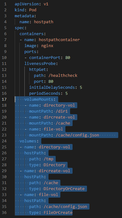Click 'hostPath:' on line 34

pyautogui.click(x=35, y=201)
